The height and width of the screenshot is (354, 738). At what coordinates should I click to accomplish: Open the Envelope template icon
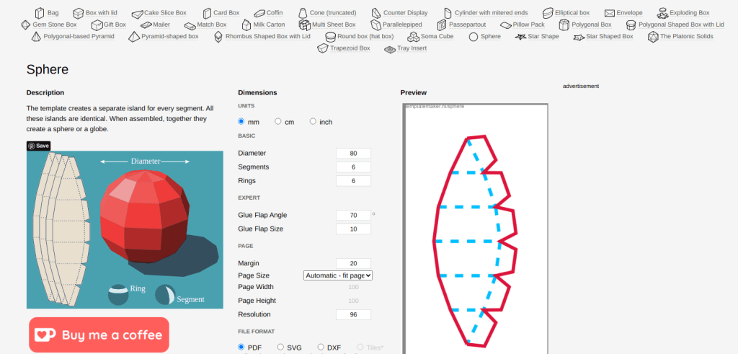tap(610, 13)
